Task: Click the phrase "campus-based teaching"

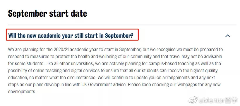Action: point(166,64)
